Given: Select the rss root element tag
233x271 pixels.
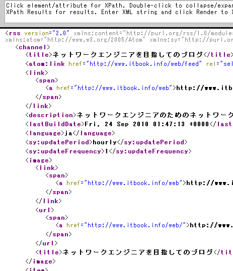Looking at the screenshot, I should point(13,33).
